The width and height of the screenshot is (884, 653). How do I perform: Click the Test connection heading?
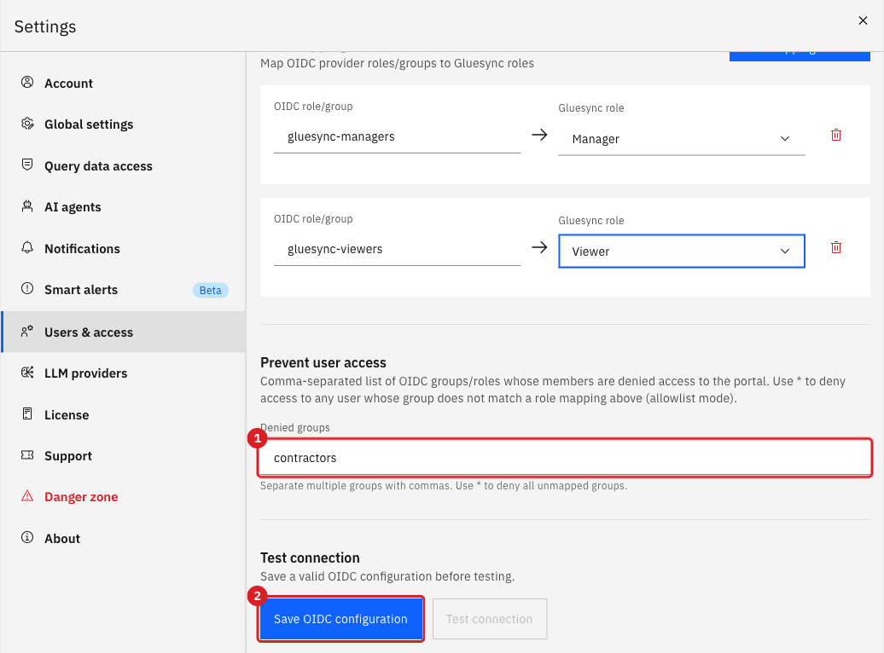(310, 558)
